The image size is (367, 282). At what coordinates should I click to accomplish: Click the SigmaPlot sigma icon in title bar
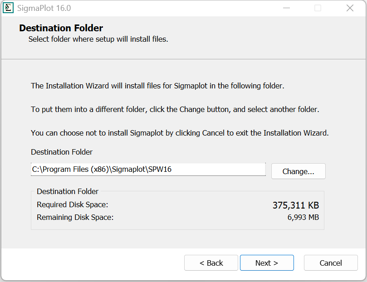(x=8, y=8)
